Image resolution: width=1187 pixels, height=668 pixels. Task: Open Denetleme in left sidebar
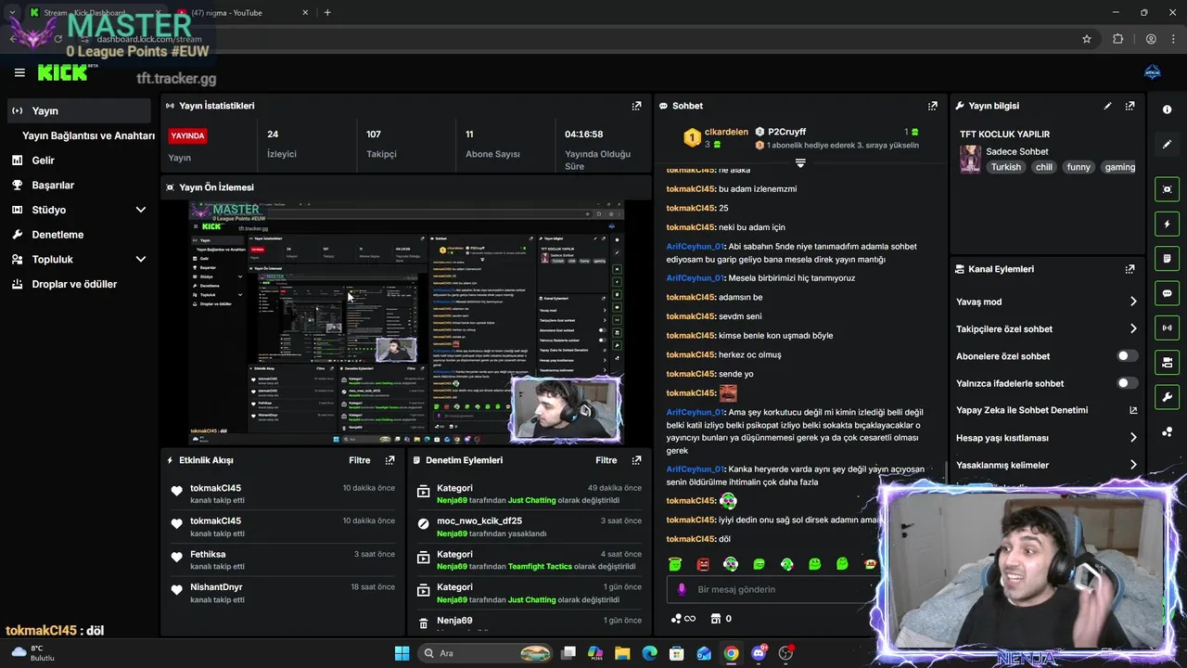(x=79, y=235)
